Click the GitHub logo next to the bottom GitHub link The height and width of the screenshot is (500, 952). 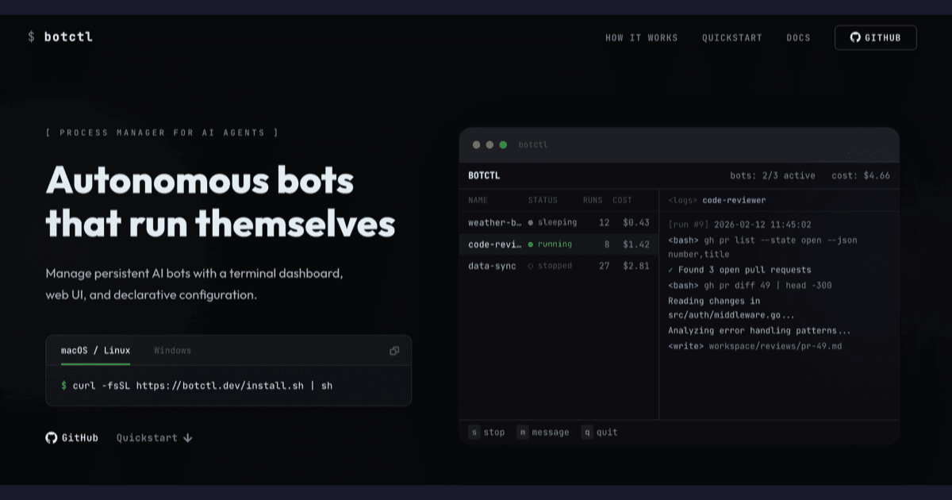coord(50,437)
